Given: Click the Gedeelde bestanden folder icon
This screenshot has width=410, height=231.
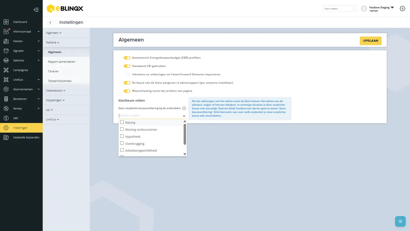Looking at the screenshot, I should (6, 137).
